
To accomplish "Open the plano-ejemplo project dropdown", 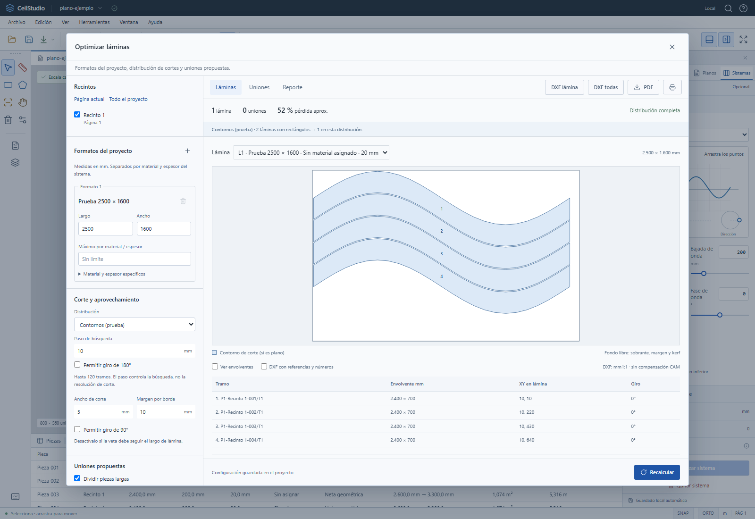I will 81,8.
